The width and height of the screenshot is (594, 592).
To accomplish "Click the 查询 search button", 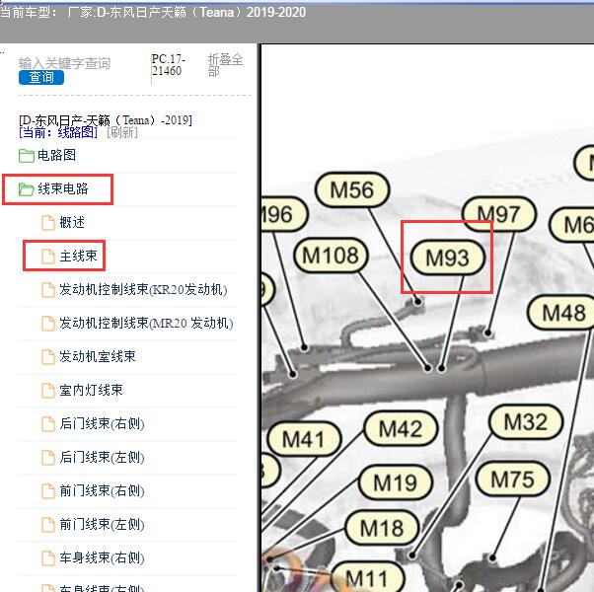I will [x=41, y=77].
